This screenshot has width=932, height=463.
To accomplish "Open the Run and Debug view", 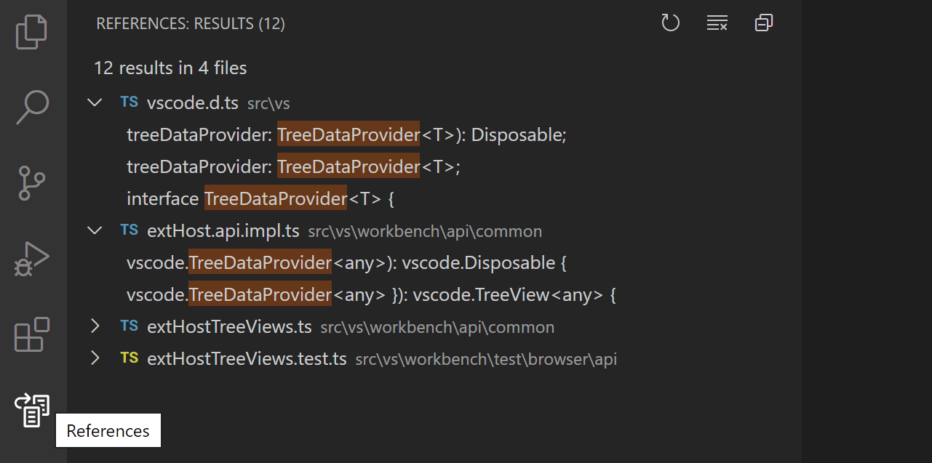I will [31, 259].
